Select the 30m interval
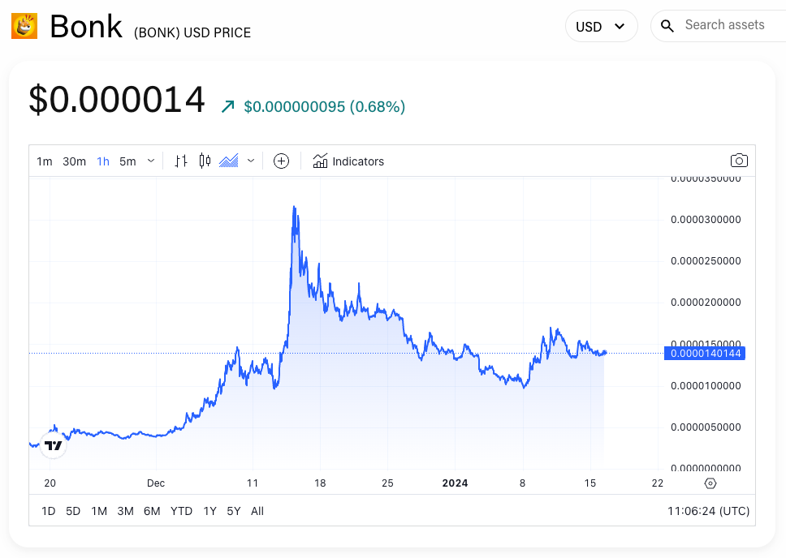786x558 pixels. coord(74,161)
